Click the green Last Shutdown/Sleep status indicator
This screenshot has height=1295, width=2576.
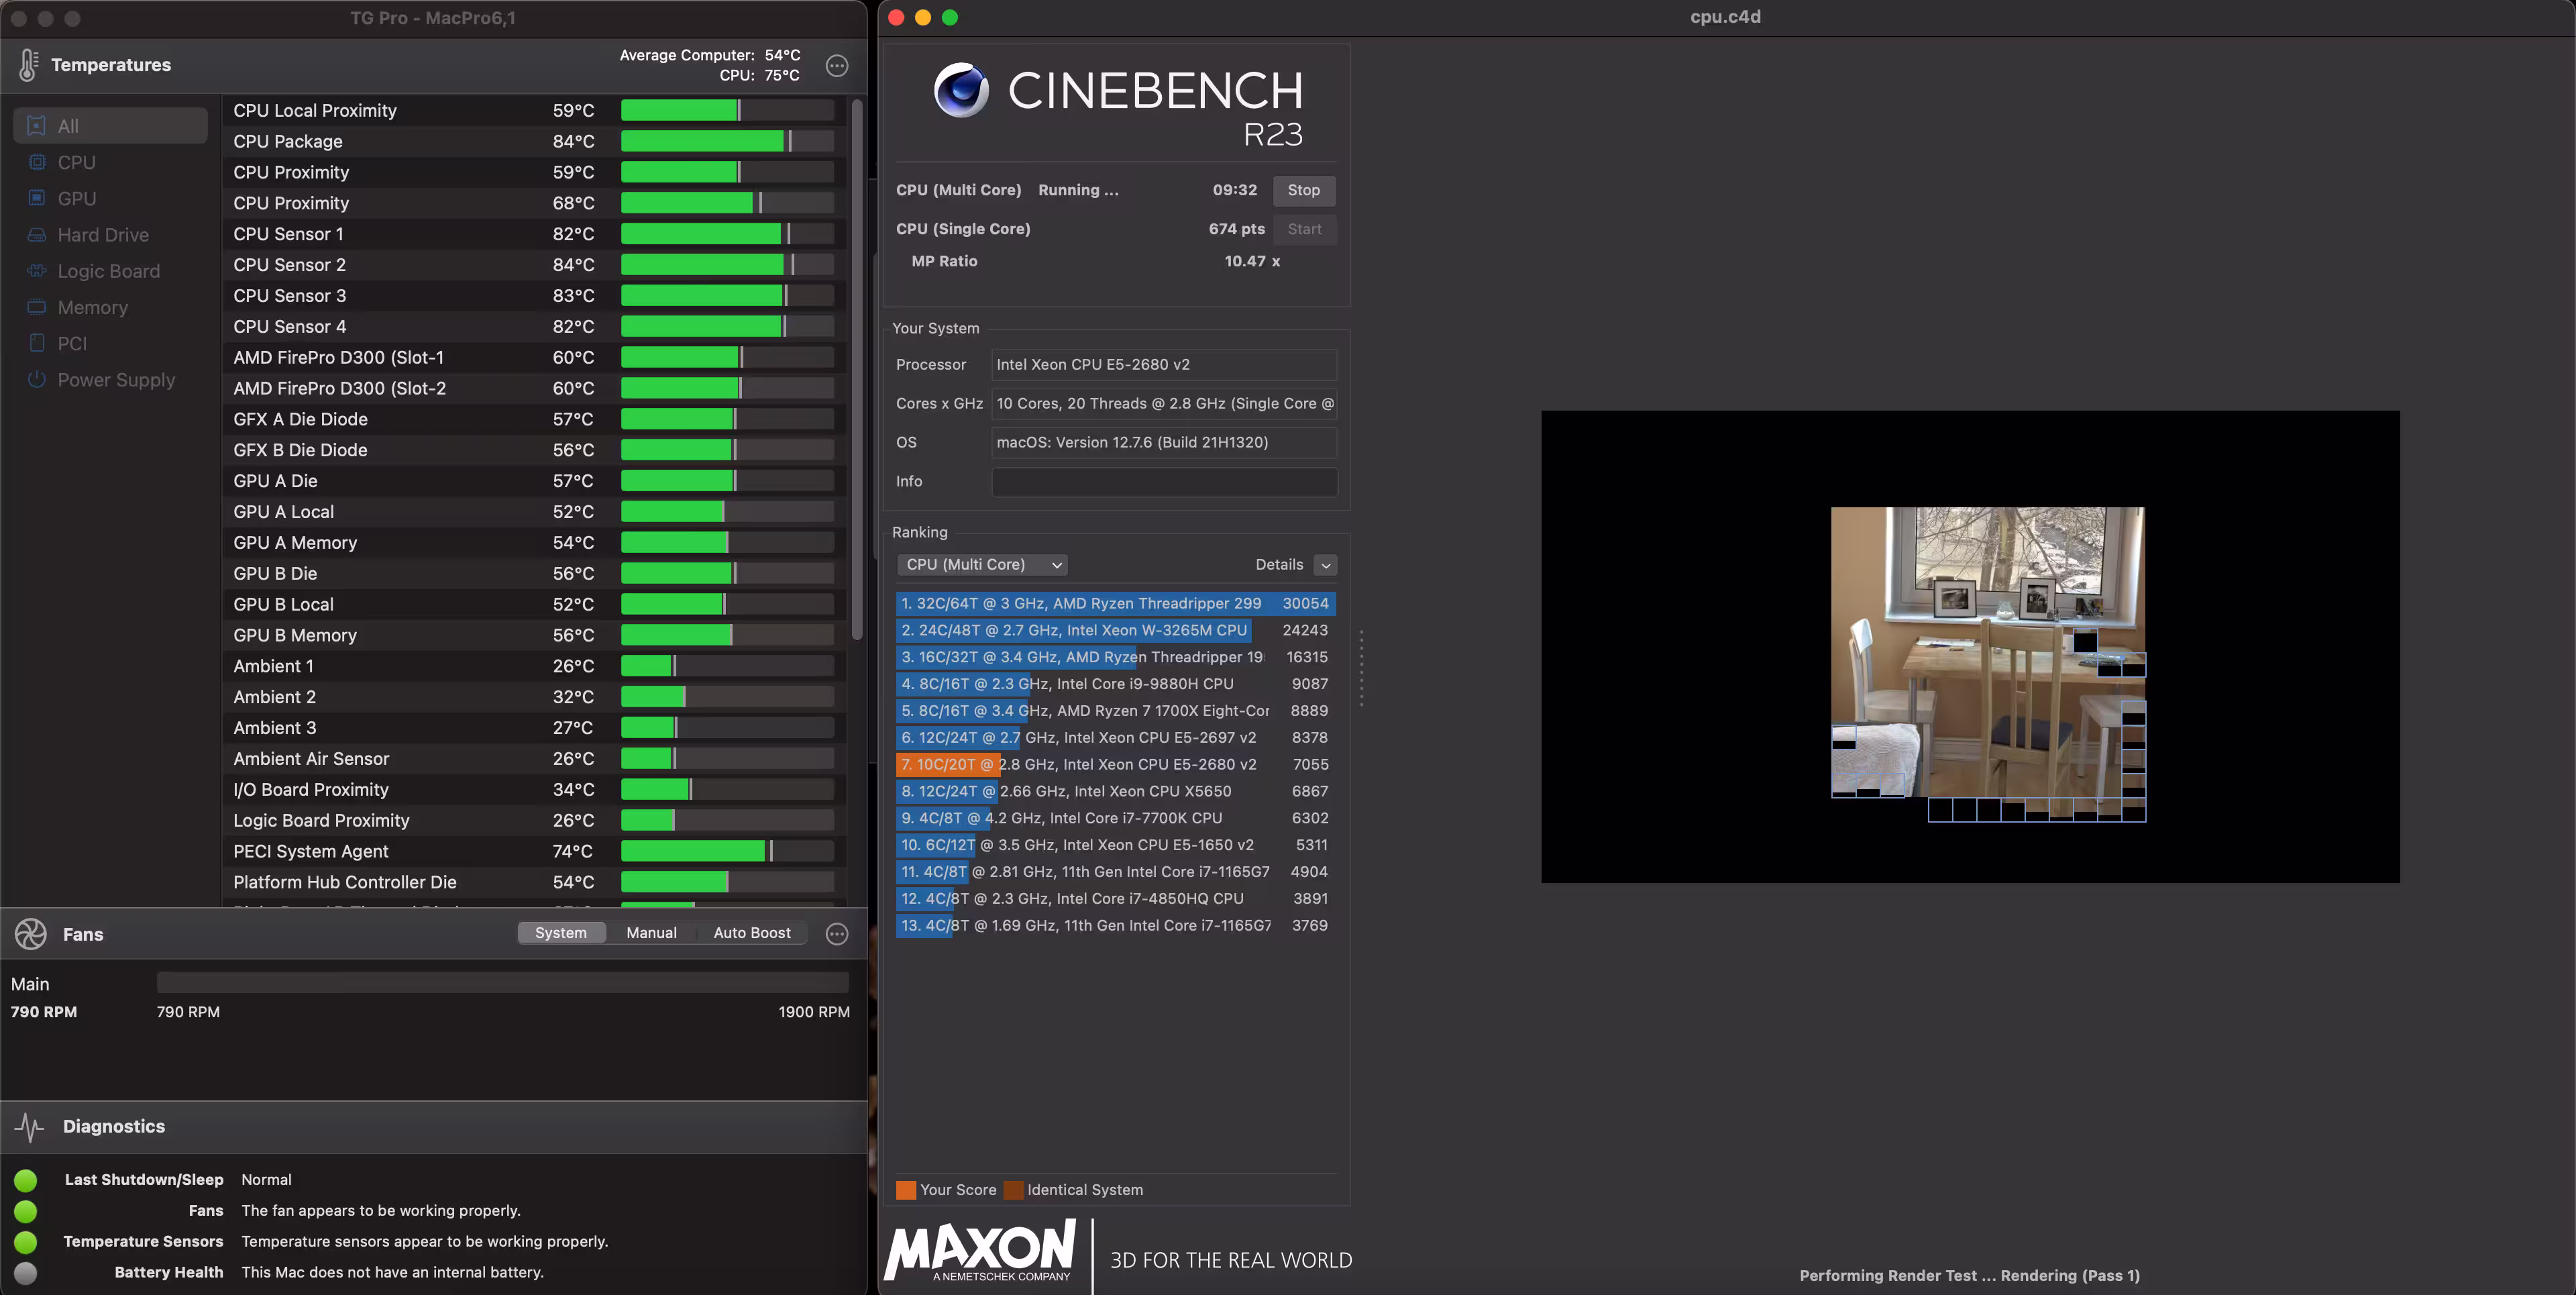tap(26, 1180)
